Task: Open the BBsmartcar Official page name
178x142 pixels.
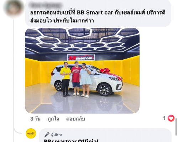Action: coord(71,141)
